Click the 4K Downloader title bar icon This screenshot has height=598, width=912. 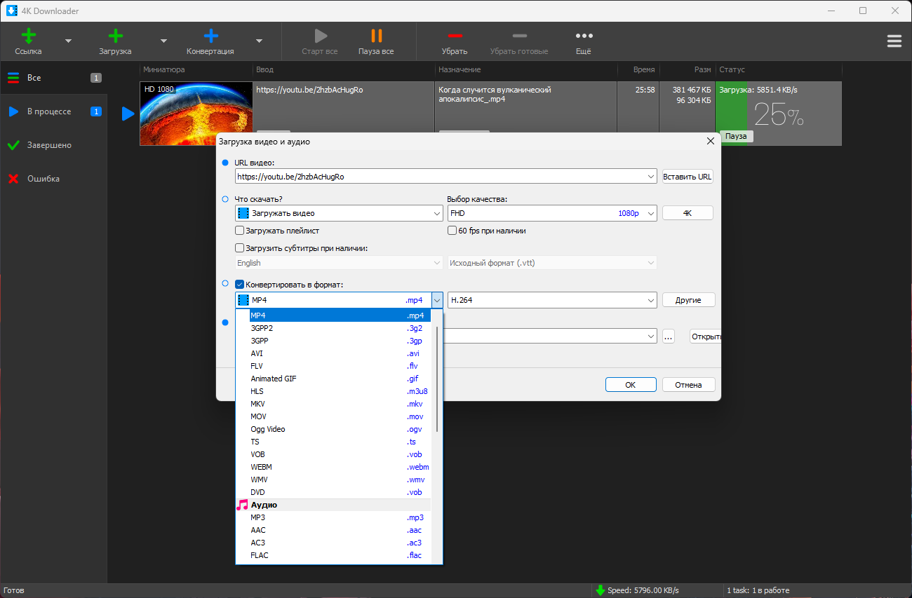tap(11, 11)
